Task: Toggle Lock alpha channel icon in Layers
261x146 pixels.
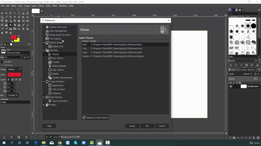Action: [x=240, y=83]
